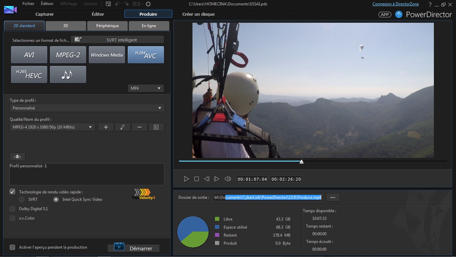456x257 pixels.
Task: Open the Fichier menu
Action: click(x=28, y=4)
